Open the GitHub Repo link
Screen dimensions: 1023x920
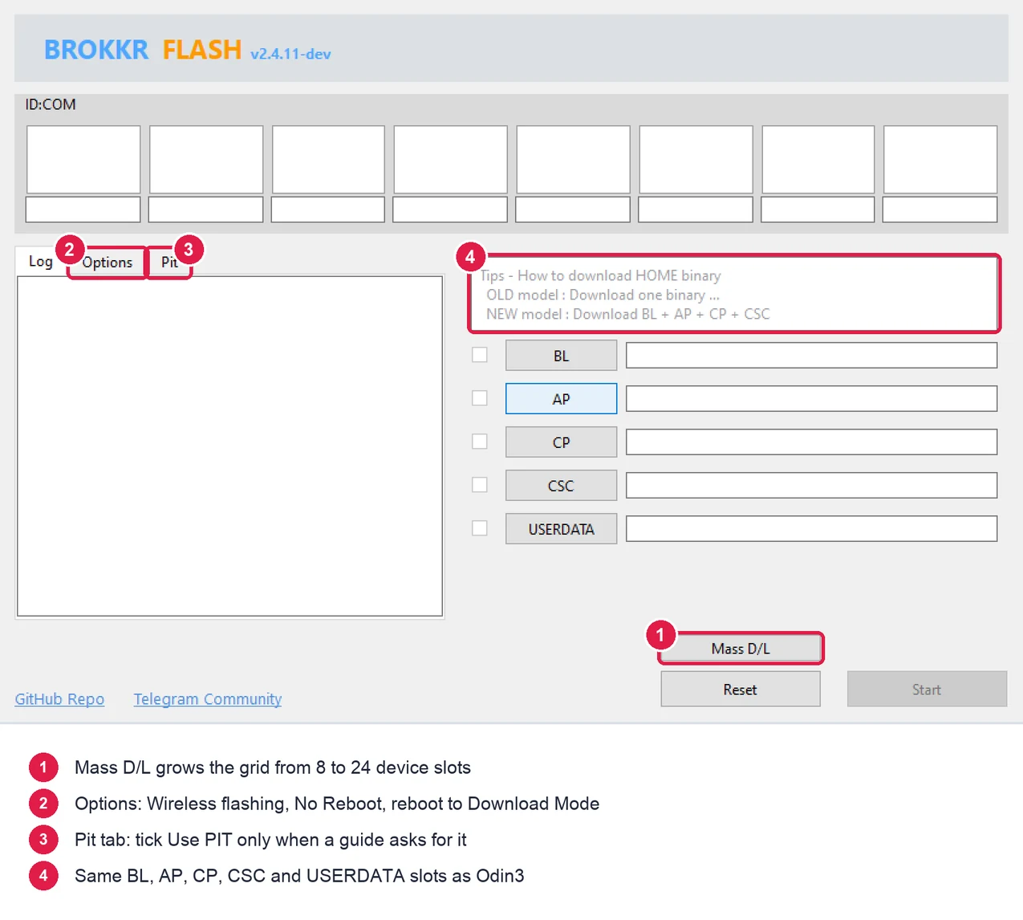59,699
